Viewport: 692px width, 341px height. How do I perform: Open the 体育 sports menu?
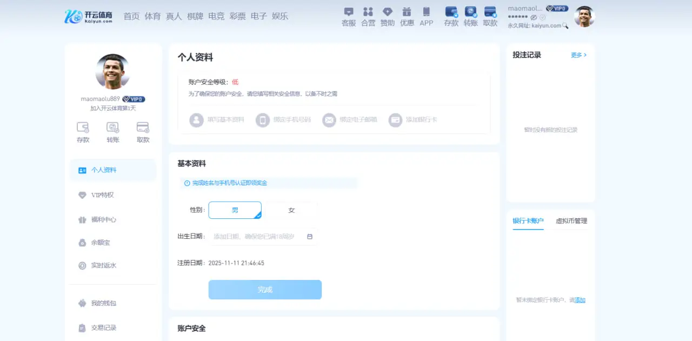(152, 16)
